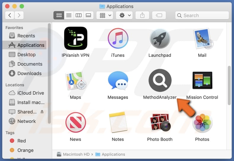This screenshot has height=161, width=234.
Task: Open Recents in the sidebar
Action: pos(25,36)
